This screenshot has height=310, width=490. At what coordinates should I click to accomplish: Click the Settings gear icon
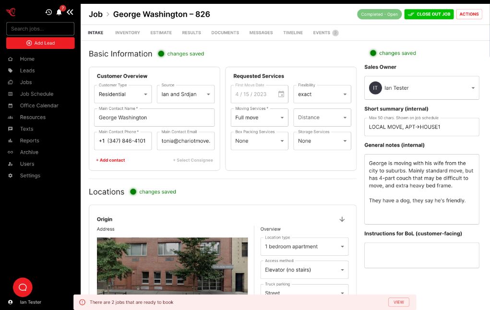click(10, 176)
